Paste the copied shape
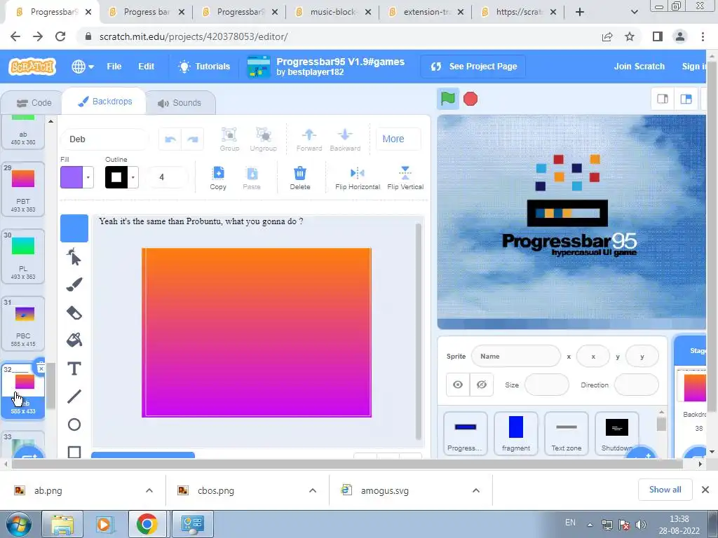This screenshot has width=718, height=538. pyautogui.click(x=252, y=177)
